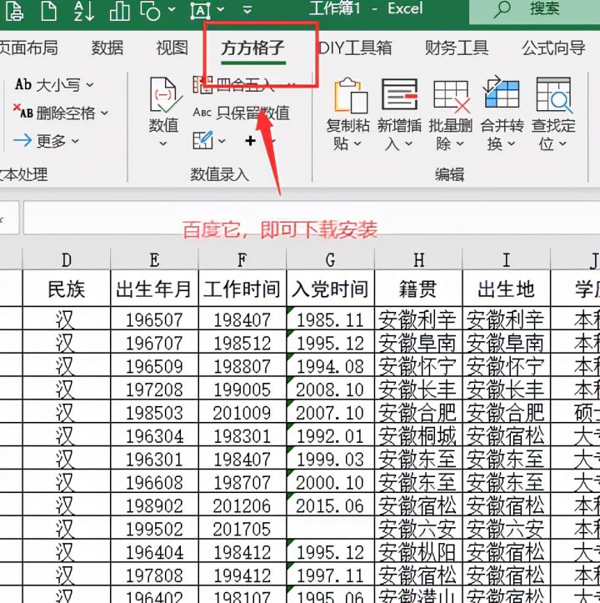
Task: Open the 大小写 dropdown
Action: pos(54,84)
